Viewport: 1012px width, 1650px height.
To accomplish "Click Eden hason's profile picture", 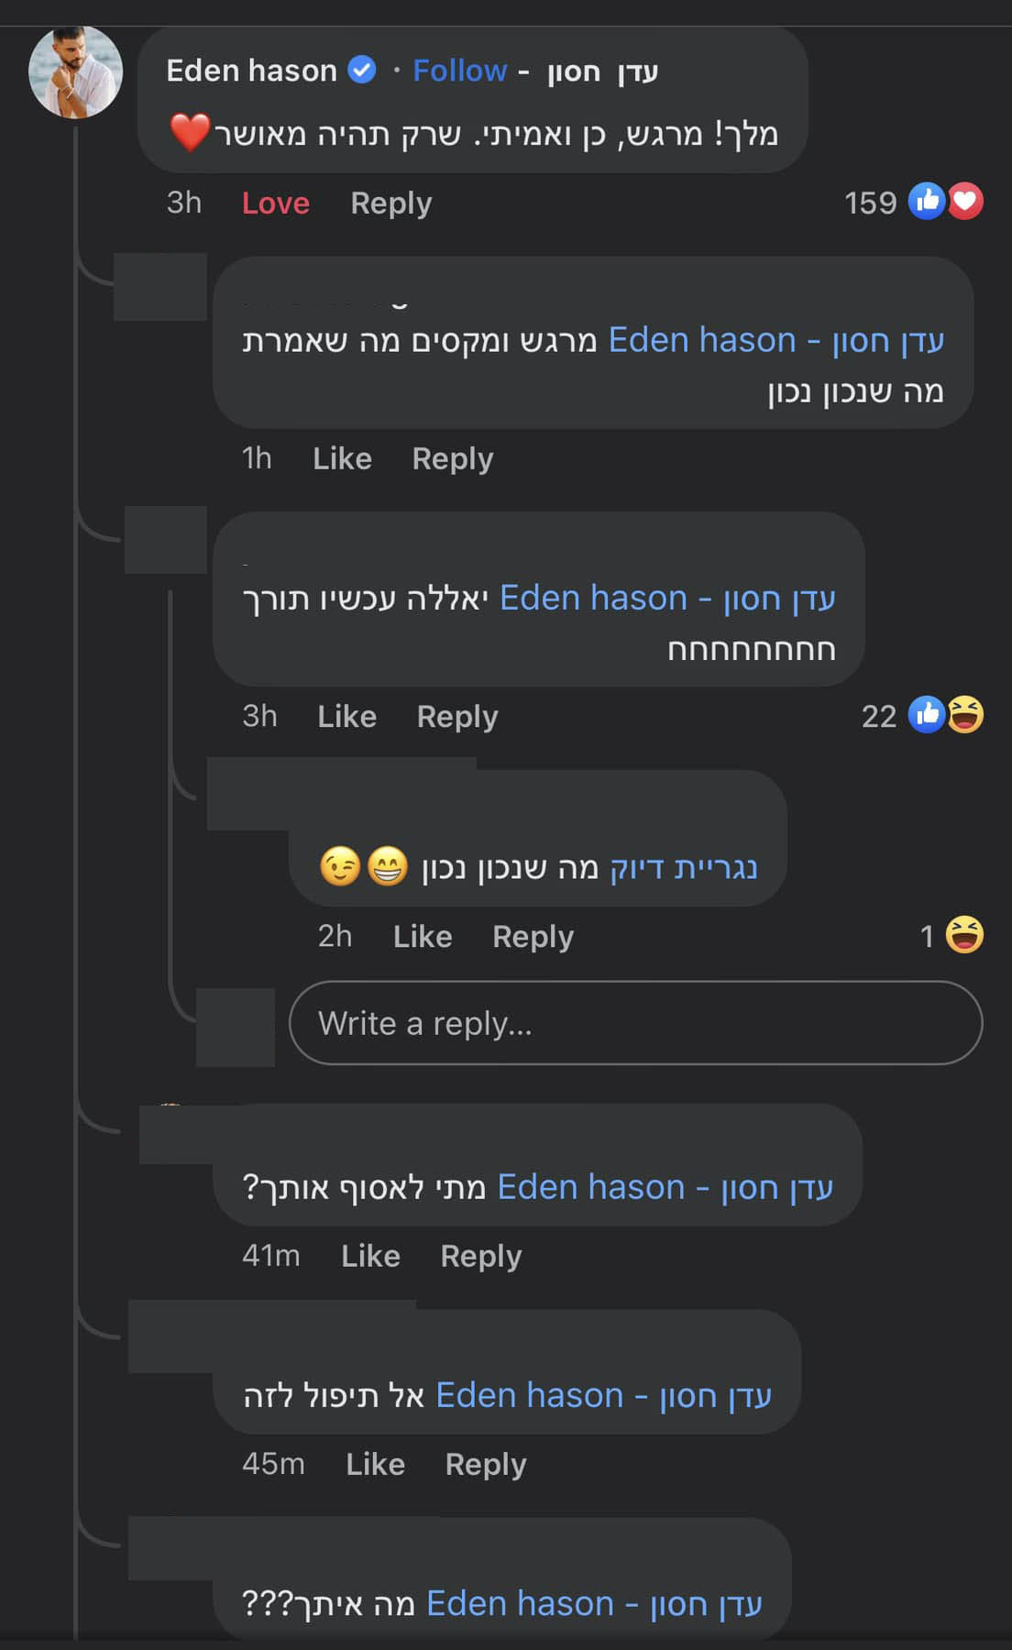I will click(x=75, y=72).
